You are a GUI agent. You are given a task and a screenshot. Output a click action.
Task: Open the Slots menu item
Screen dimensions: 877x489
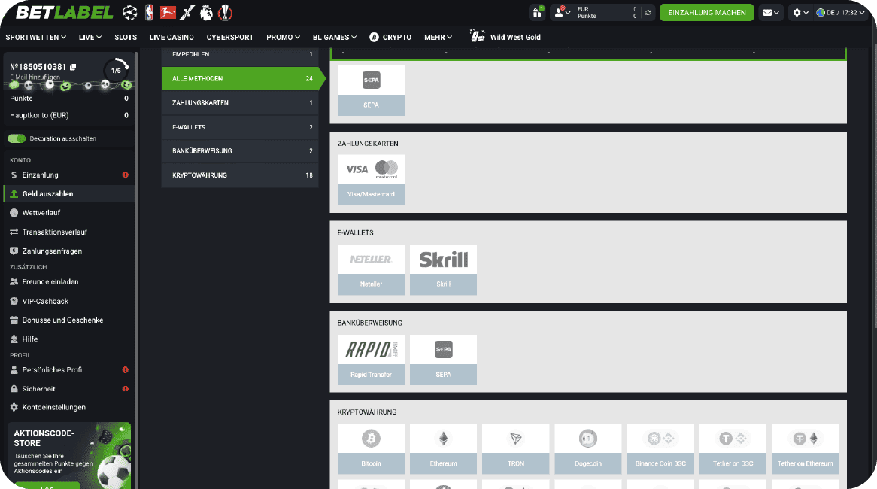click(126, 38)
